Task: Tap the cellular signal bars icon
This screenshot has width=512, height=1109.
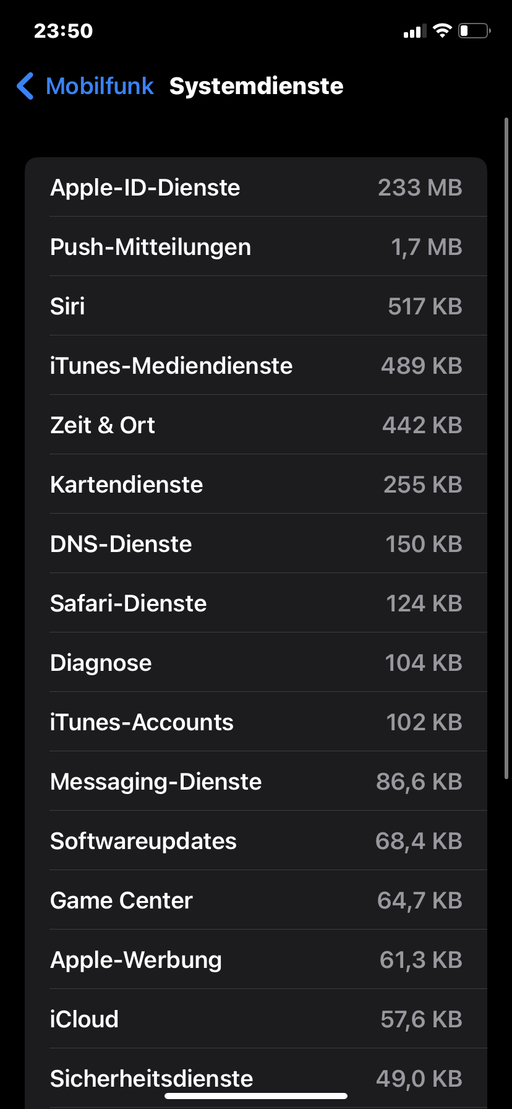Action: (415, 31)
